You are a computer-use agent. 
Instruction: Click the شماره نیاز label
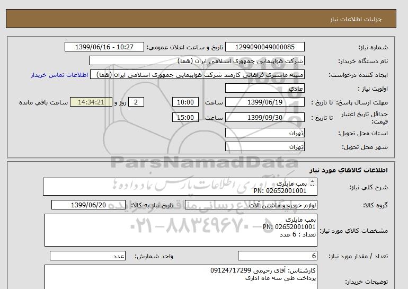pos(373,47)
